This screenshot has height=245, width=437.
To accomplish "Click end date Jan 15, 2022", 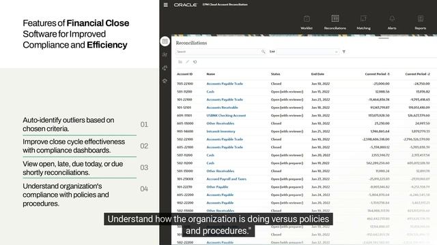I will coord(320,92).
